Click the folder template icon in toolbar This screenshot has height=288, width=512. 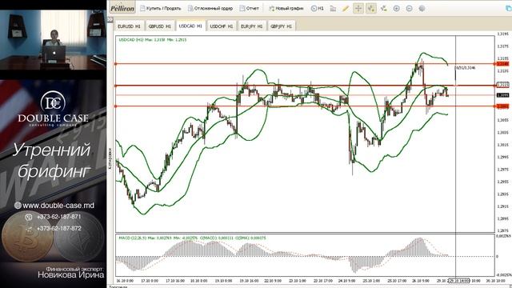(333, 9)
